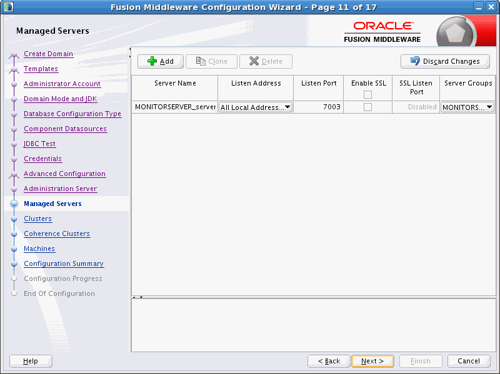Image resolution: width=500 pixels, height=374 pixels.
Task: Go to Credentials step
Action: coord(42,159)
